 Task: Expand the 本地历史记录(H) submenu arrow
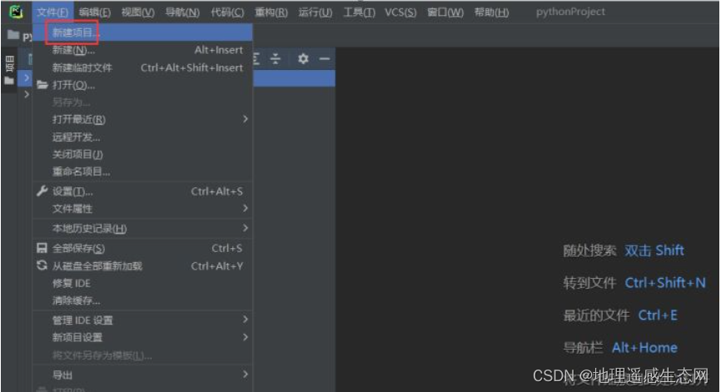pos(245,228)
